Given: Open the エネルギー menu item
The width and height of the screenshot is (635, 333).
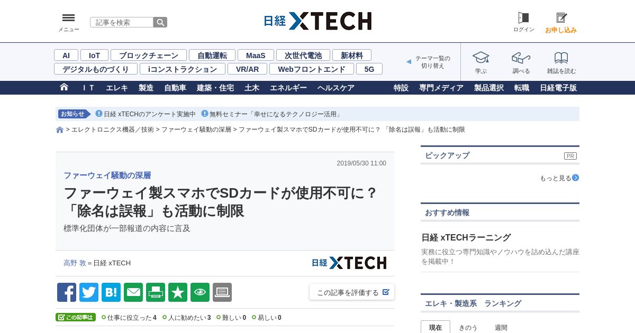Looking at the screenshot, I should coord(288,88).
